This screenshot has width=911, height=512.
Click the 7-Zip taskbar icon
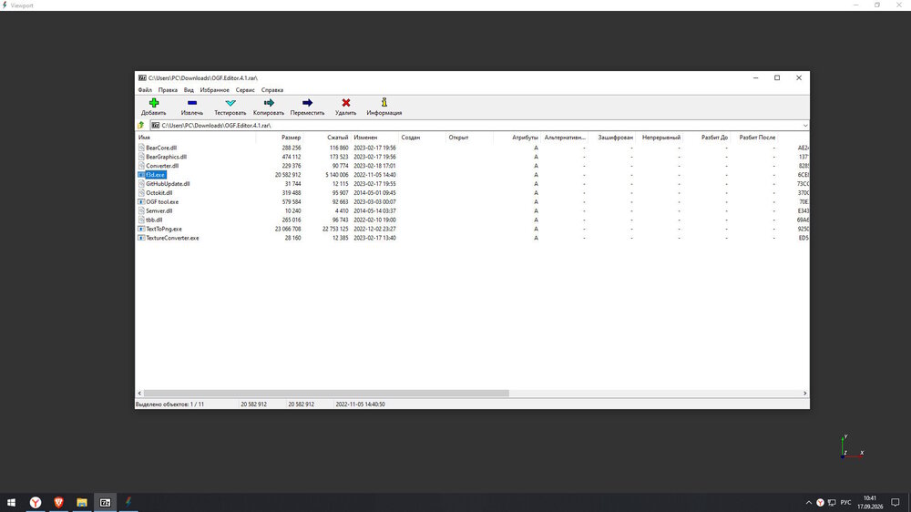105,502
